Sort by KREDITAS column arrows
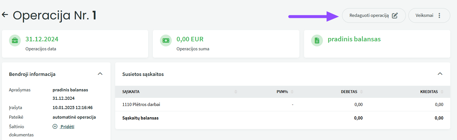 [442, 92]
